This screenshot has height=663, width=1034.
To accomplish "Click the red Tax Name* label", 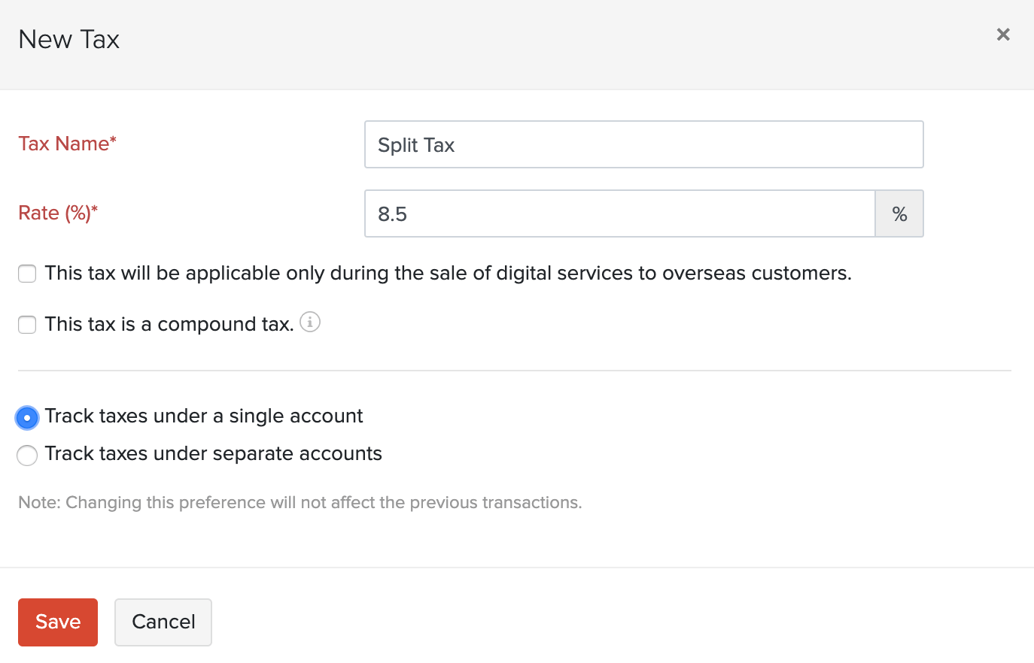I will 67,144.
